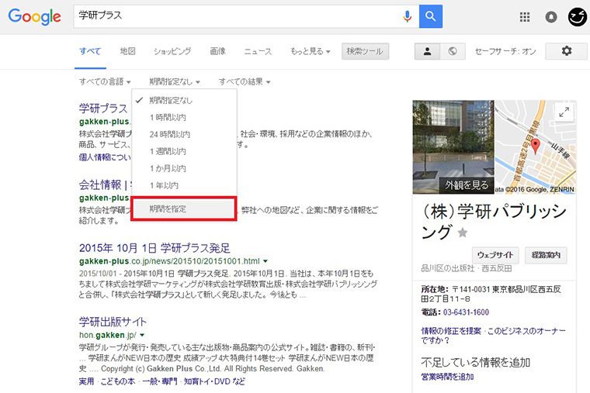Open the Google apps grid
The height and width of the screenshot is (393, 590).
(x=525, y=17)
